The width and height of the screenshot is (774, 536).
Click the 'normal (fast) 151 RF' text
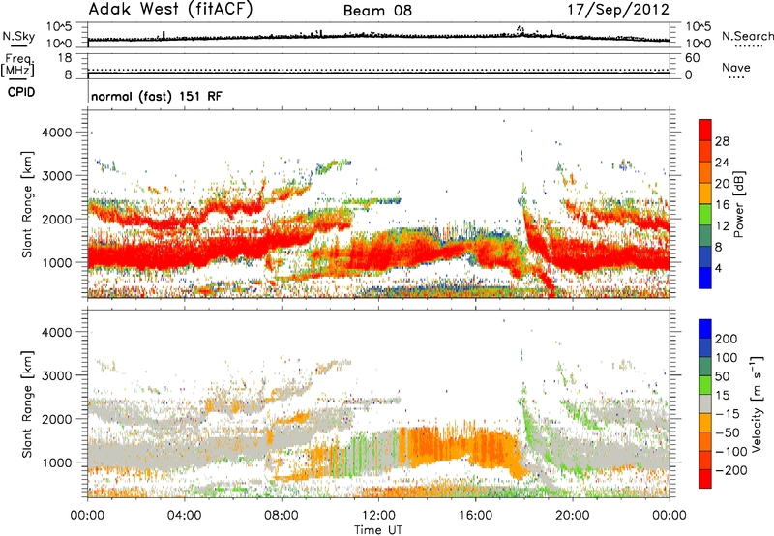click(x=157, y=96)
